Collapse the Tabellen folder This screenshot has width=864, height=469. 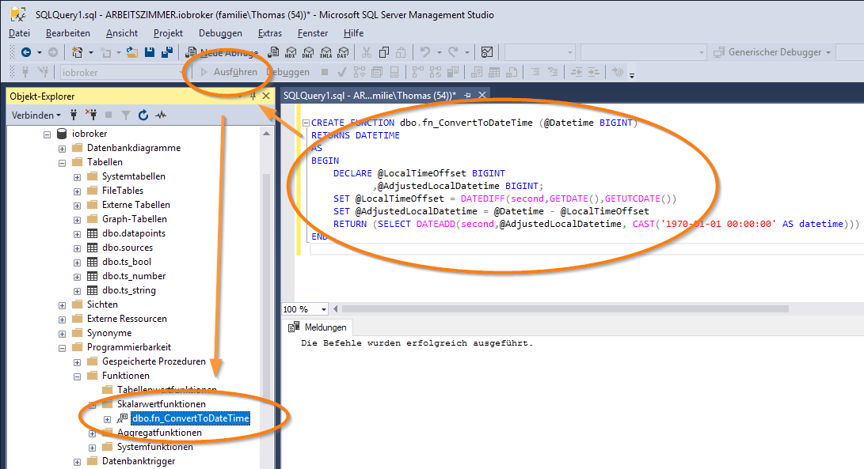tap(63, 163)
